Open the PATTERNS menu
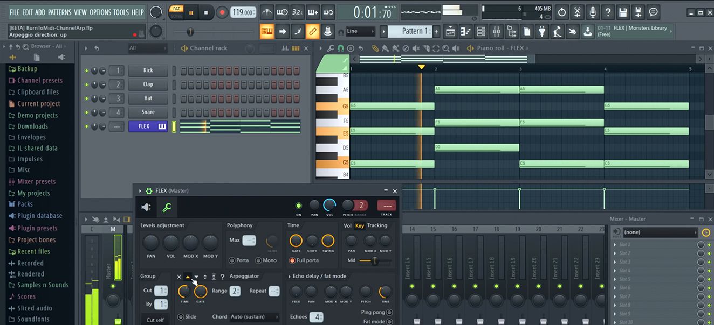 pos(59,12)
